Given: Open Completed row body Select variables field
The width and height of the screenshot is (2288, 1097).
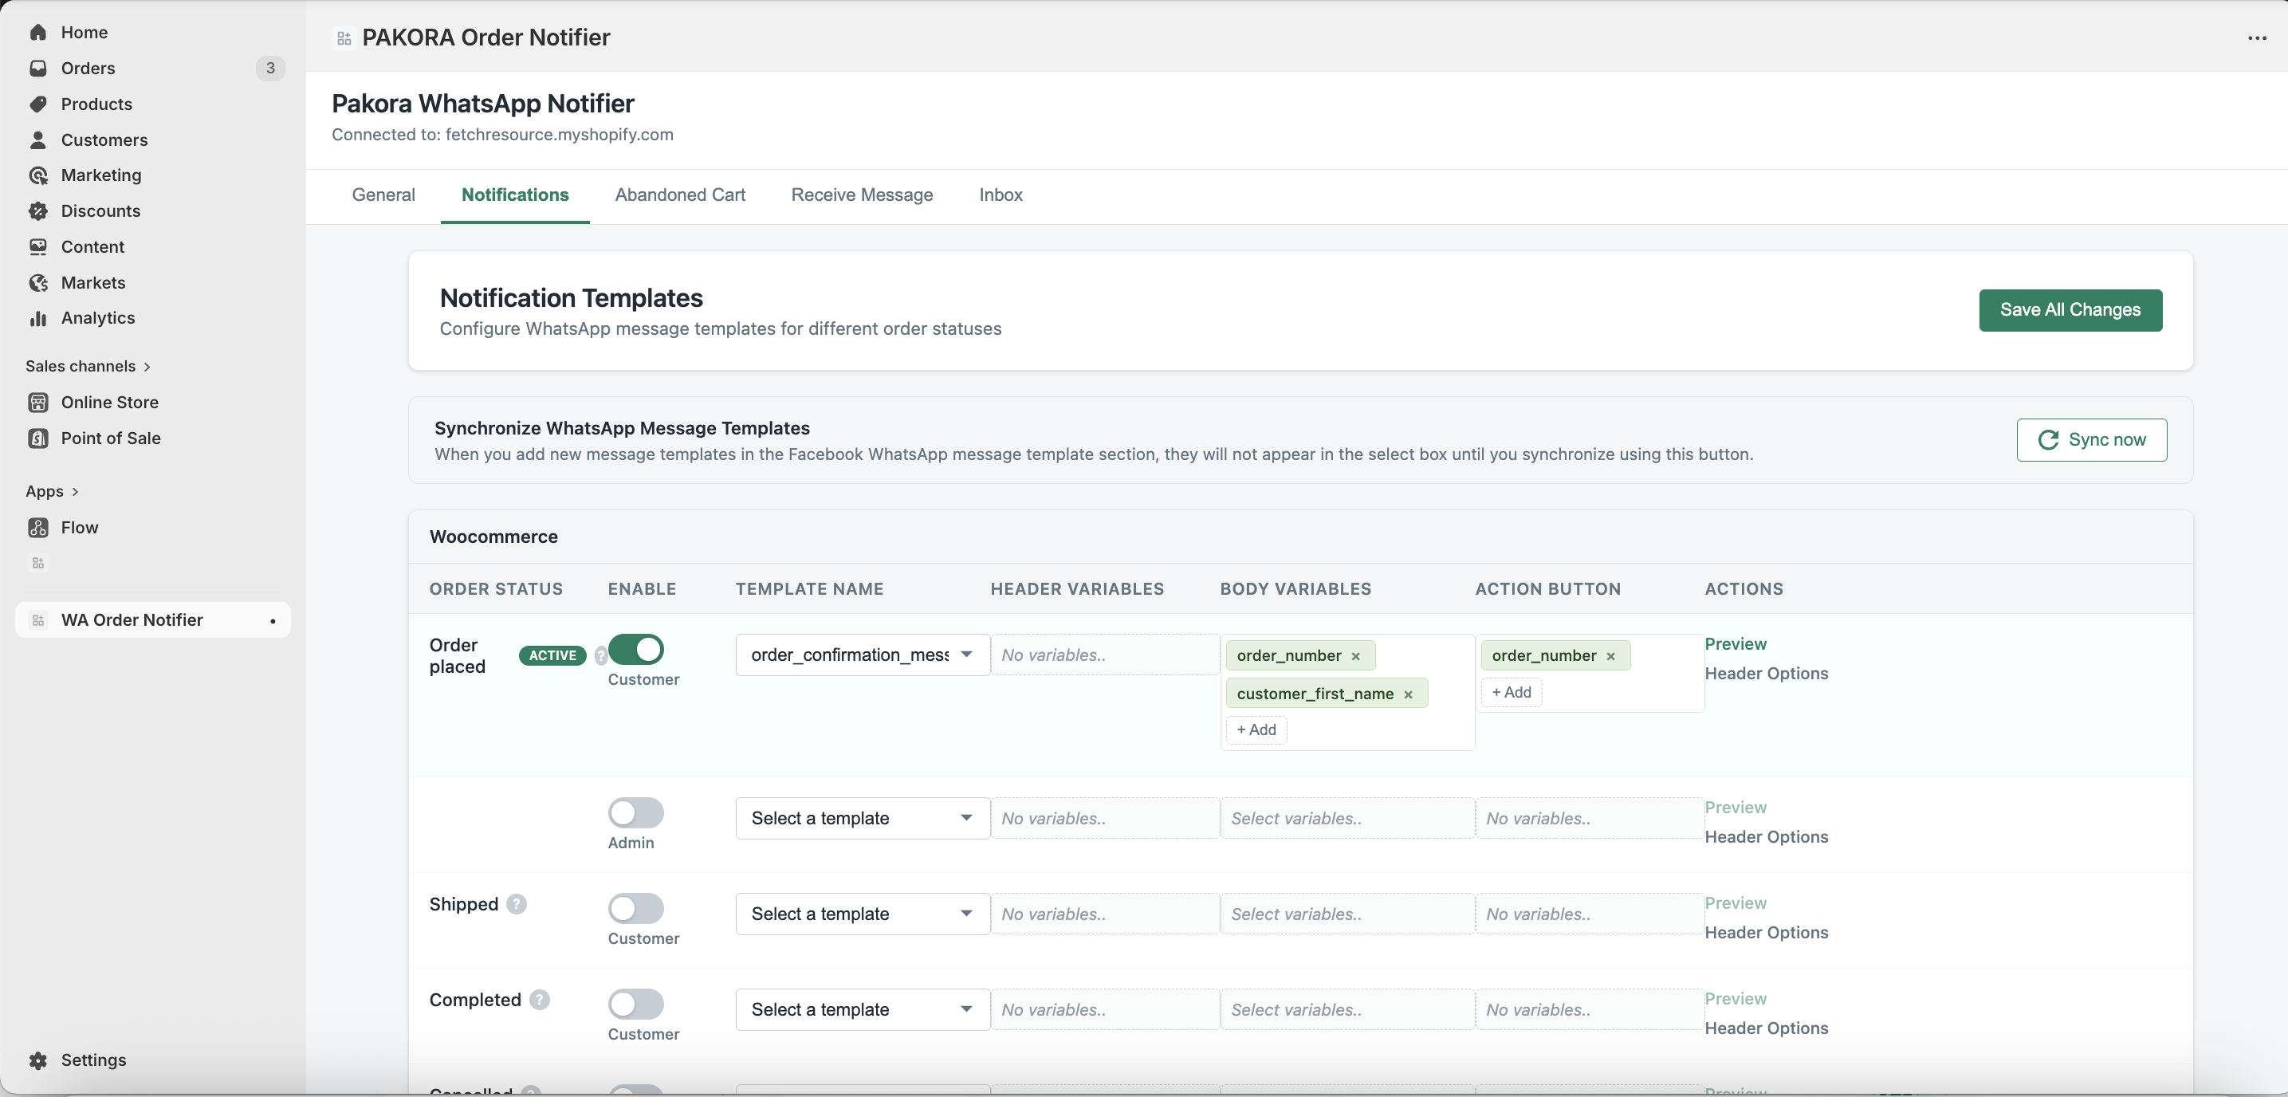Looking at the screenshot, I should pos(1347,1010).
